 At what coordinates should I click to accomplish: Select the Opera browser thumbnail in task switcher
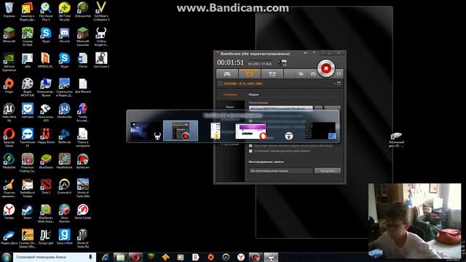(x=250, y=131)
